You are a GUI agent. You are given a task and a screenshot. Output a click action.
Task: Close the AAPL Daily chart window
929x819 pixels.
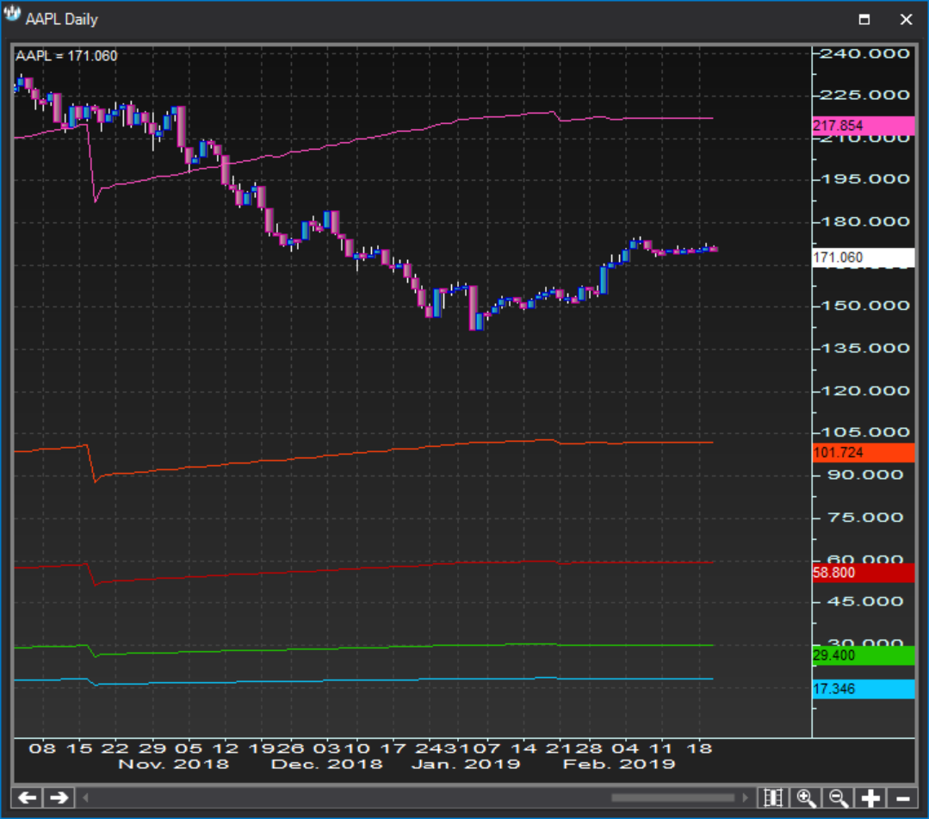click(906, 20)
